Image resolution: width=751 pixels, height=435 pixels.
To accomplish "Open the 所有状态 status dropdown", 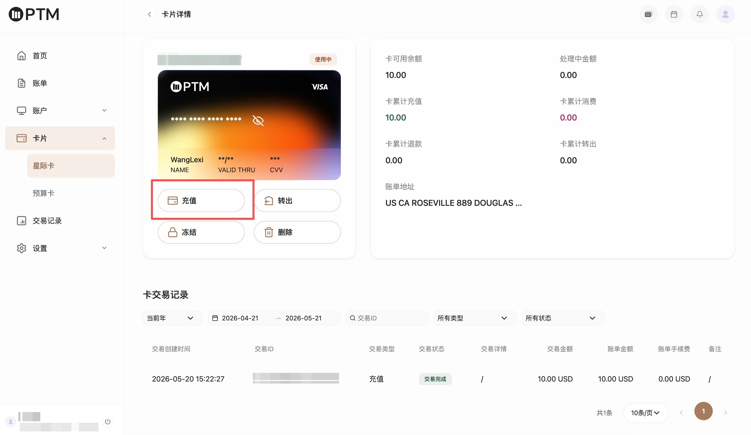I will (563, 318).
